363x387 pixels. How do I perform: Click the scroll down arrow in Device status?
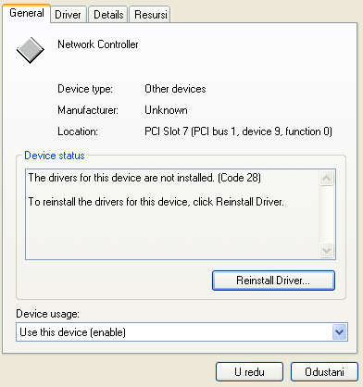[x=326, y=250]
